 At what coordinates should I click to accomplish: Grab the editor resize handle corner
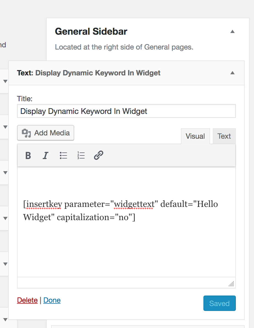(x=231, y=284)
